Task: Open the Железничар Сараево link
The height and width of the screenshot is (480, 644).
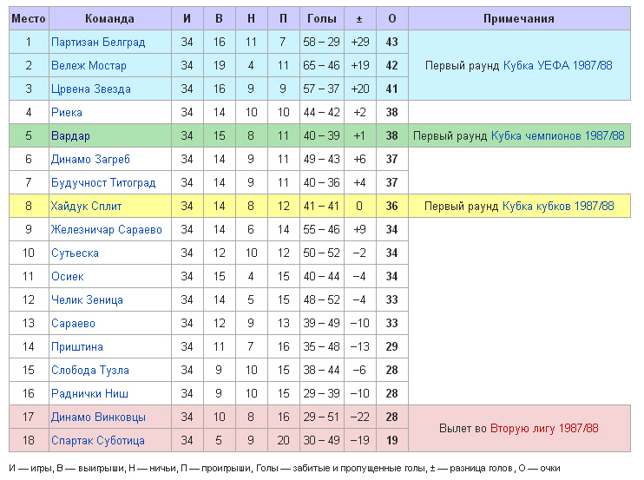Action: tap(107, 229)
